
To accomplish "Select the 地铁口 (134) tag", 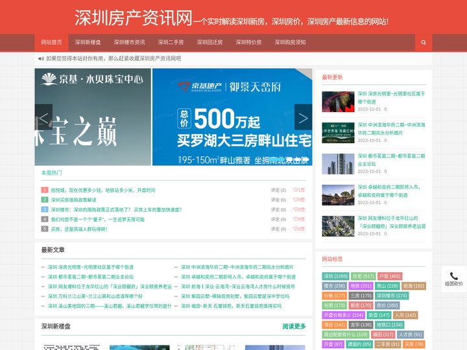I will 390,325.
